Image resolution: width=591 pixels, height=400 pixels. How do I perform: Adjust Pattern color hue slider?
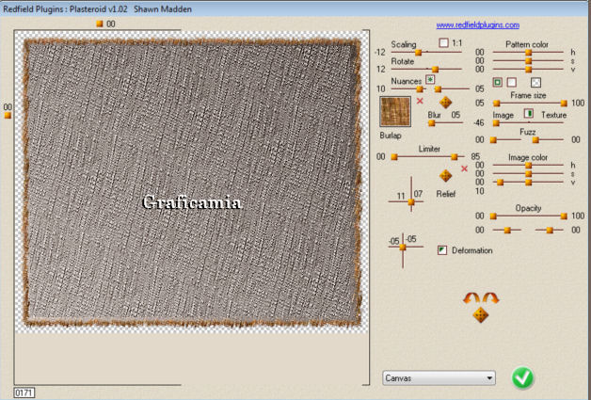click(x=529, y=53)
